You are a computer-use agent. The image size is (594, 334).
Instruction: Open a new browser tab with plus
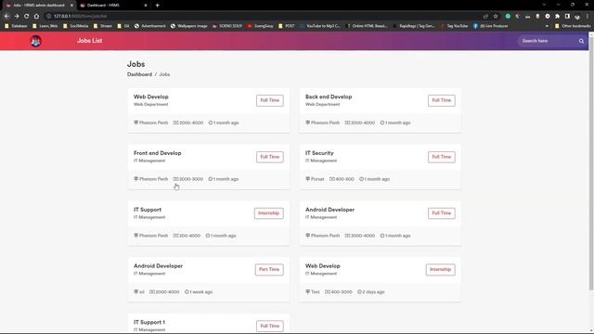click(x=157, y=6)
